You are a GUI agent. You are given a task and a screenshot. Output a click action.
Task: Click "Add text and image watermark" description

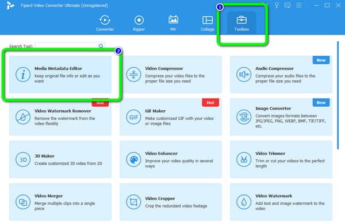290,206
